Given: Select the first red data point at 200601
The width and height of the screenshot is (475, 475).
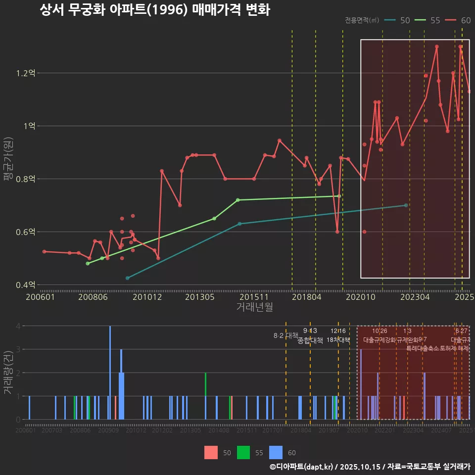Looking at the screenshot, I should coord(44,251).
